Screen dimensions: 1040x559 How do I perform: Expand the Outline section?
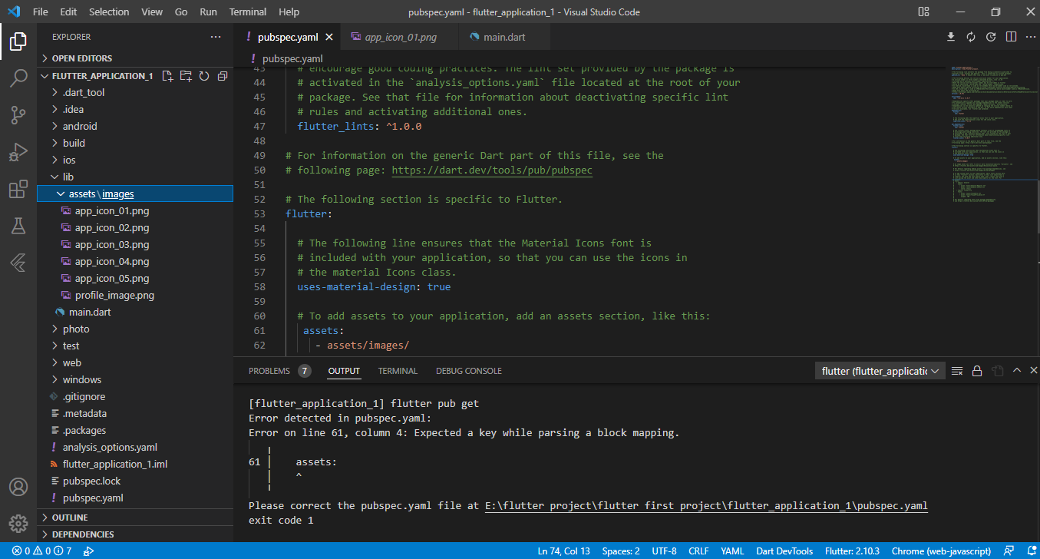pyautogui.click(x=135, y=518)
